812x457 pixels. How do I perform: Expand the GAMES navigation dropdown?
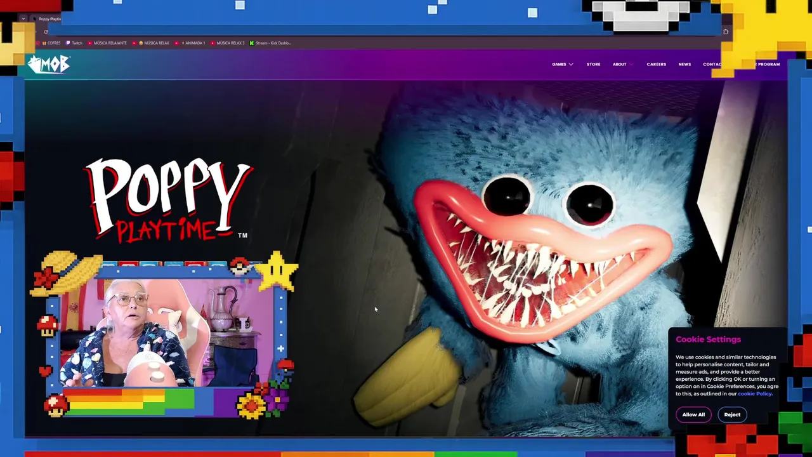click(562, 64)
